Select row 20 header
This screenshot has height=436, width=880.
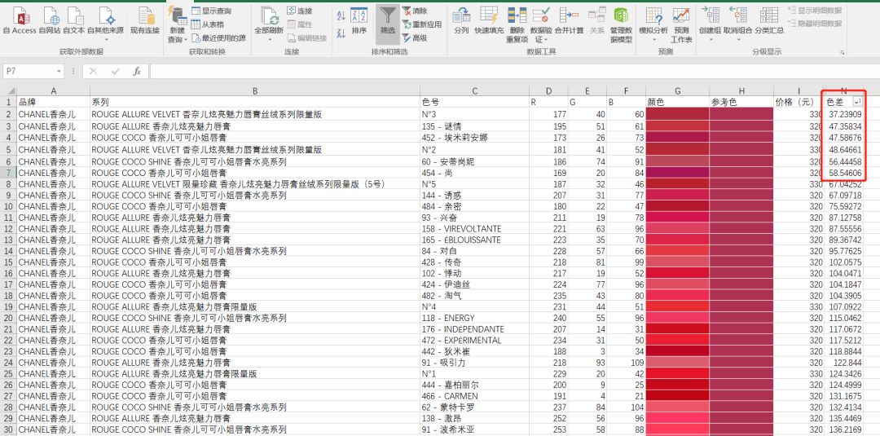pos(8,318)
